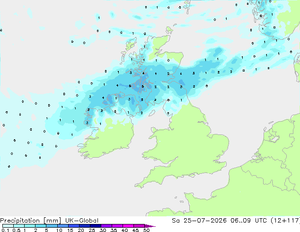Image resolution: width=300 pixels, height=232 pixels.
Task: Click the date '25-07-2026' text
Action: (x=205, y=221)
